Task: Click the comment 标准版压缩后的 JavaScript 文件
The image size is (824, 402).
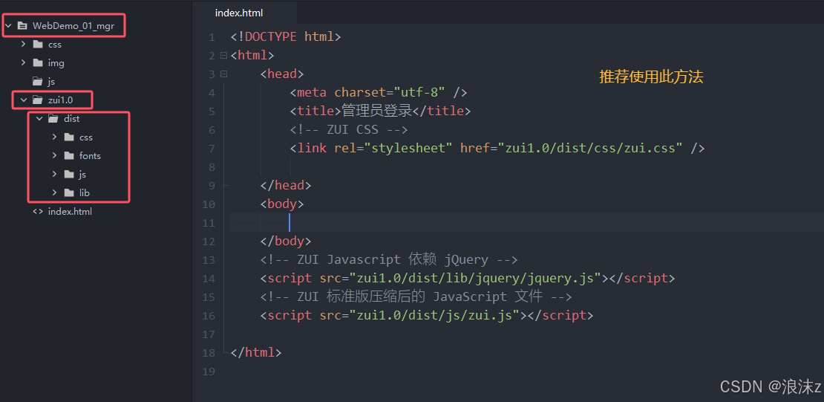Action: [416, 296]
